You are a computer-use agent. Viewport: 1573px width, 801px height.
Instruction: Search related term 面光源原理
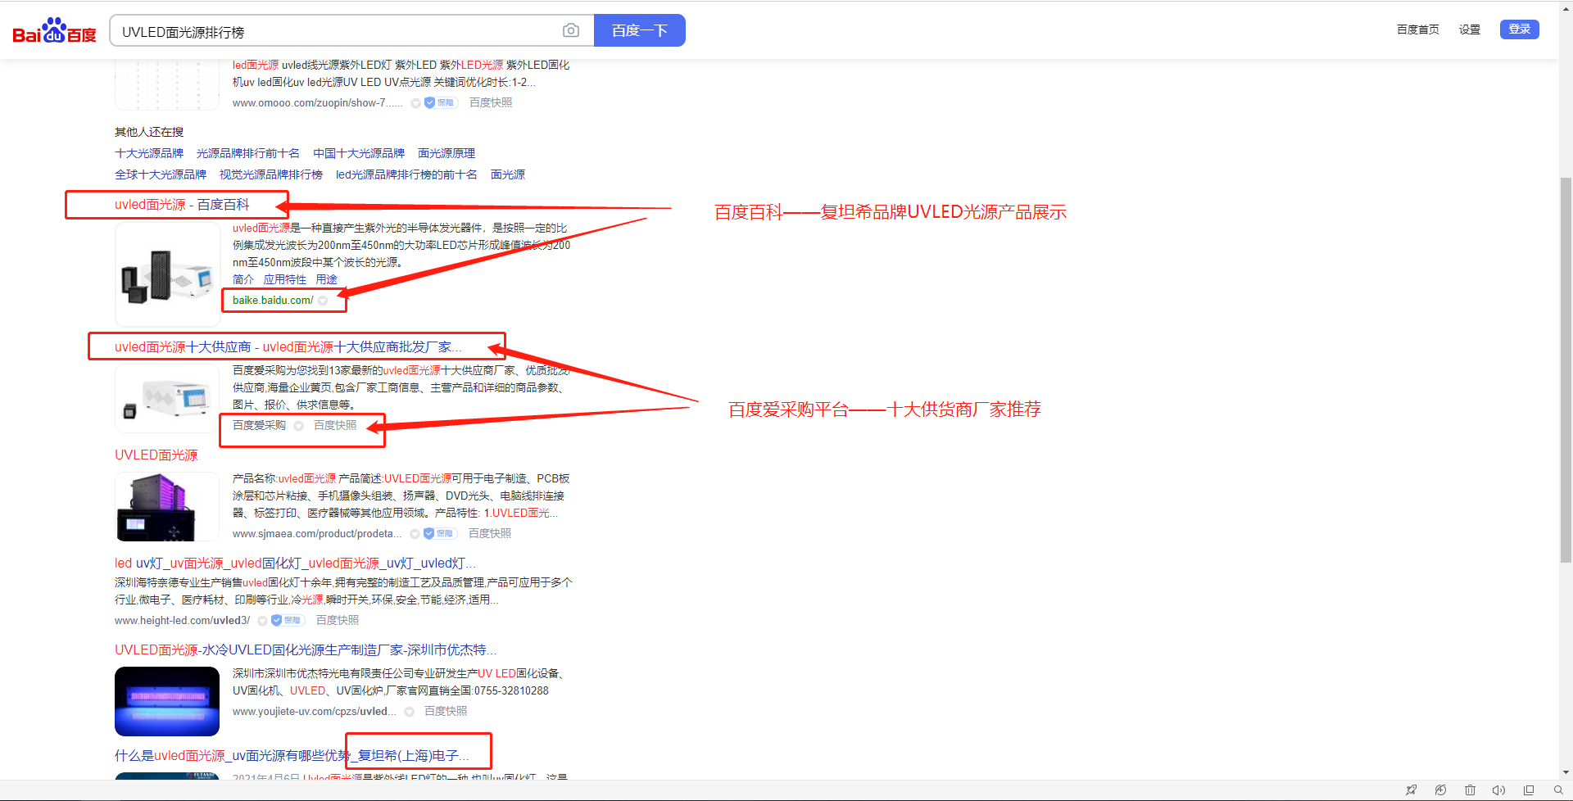click(446, 153)
